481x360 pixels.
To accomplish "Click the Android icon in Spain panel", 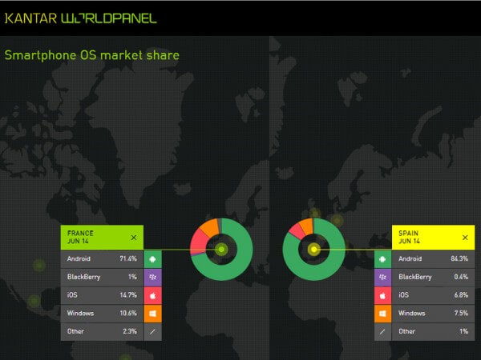I will point(382,259).
